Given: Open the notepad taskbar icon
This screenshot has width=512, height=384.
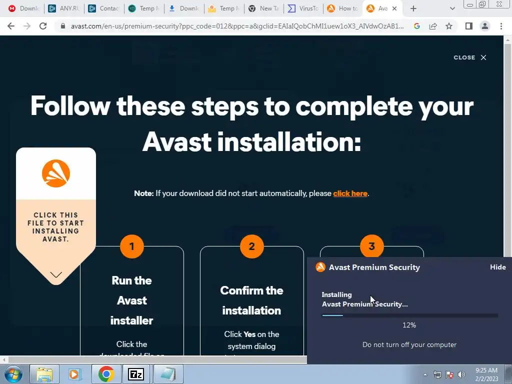Looking at the screenshot, I should coord(168,374).
